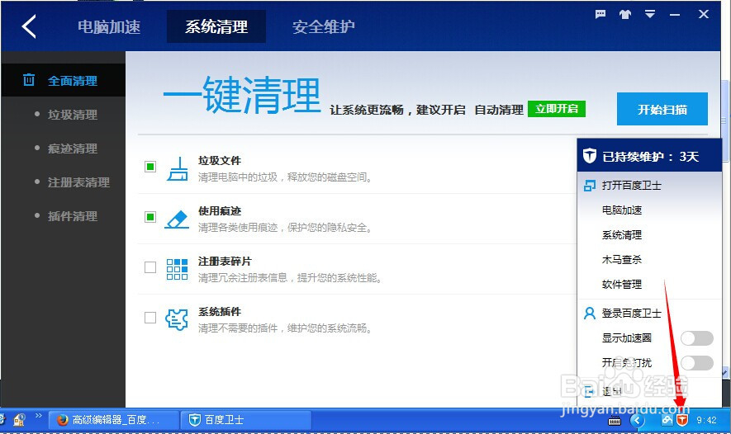Screen dimensions: 731x434
Task: Switch to the 系统清理 tab
Action: [x=216, y=26]
